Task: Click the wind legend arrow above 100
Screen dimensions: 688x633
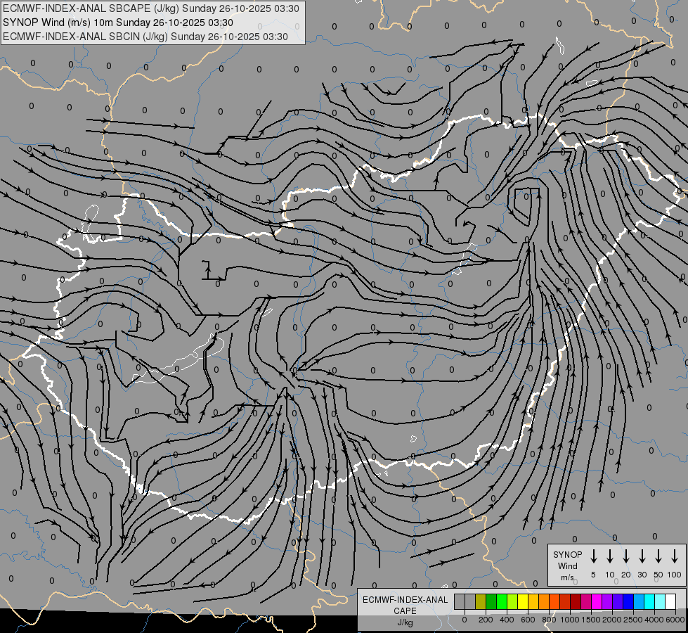Action: point(675,556)
